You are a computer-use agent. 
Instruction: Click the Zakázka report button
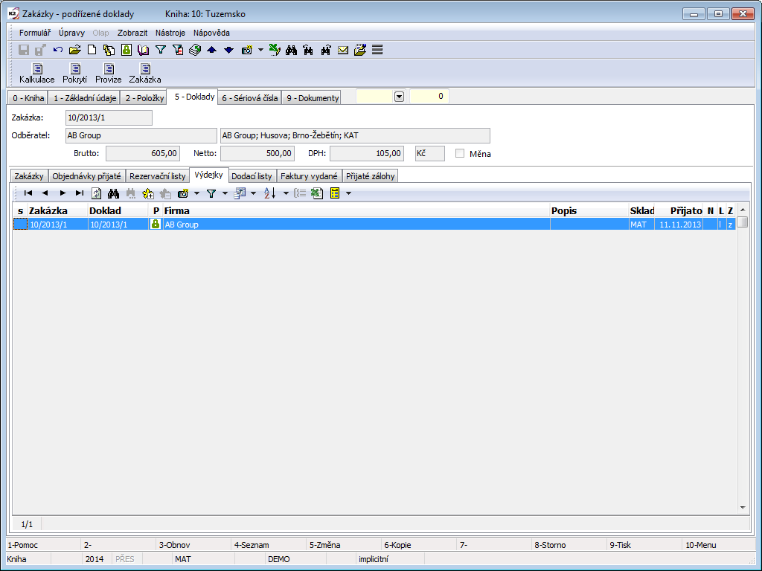[x=145, y=74]
